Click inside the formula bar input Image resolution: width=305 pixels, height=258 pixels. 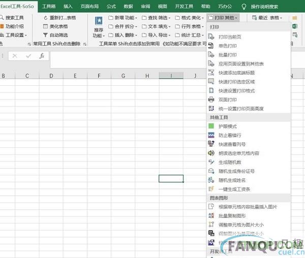click(128, 59)
